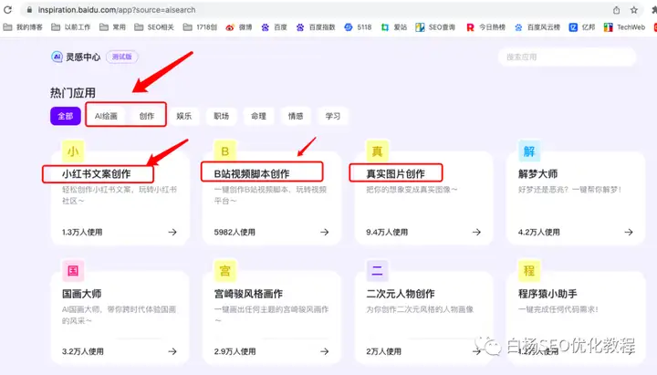Open the 常用 bookmark folder
This screenshot has width=657, height=375.
coord(113,27)
